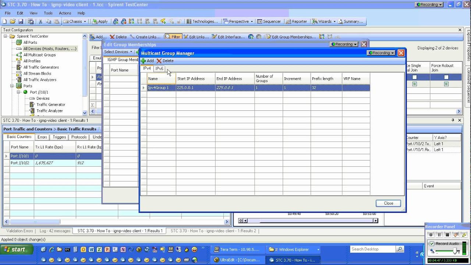
Task: Toggle Force Robust Join checkbox in second row
Action: (446, 84)
